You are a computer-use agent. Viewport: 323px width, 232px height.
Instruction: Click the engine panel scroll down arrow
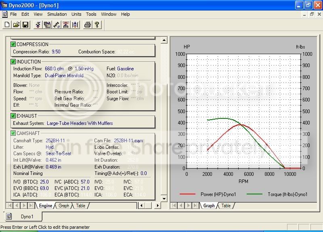coord(164,199)
